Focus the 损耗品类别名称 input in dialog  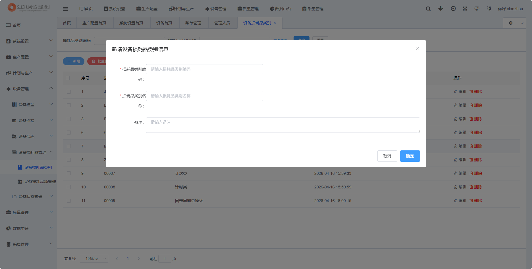[205, 96]
